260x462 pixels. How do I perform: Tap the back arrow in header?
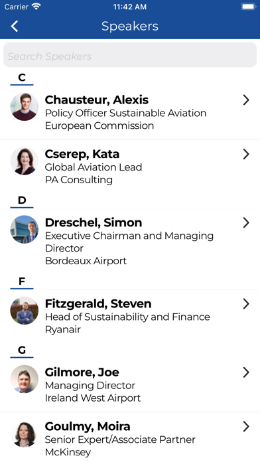pos(15,27)
